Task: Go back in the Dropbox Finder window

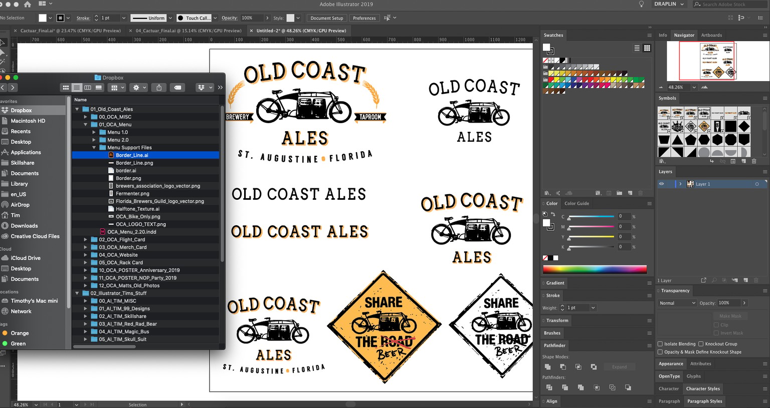Action: point(3,88)
